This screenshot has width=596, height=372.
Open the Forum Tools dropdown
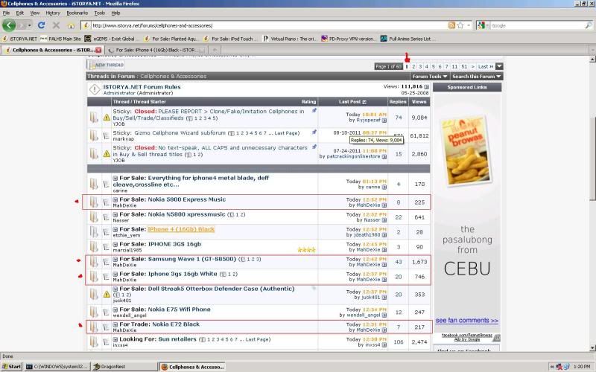click(430, 77)
